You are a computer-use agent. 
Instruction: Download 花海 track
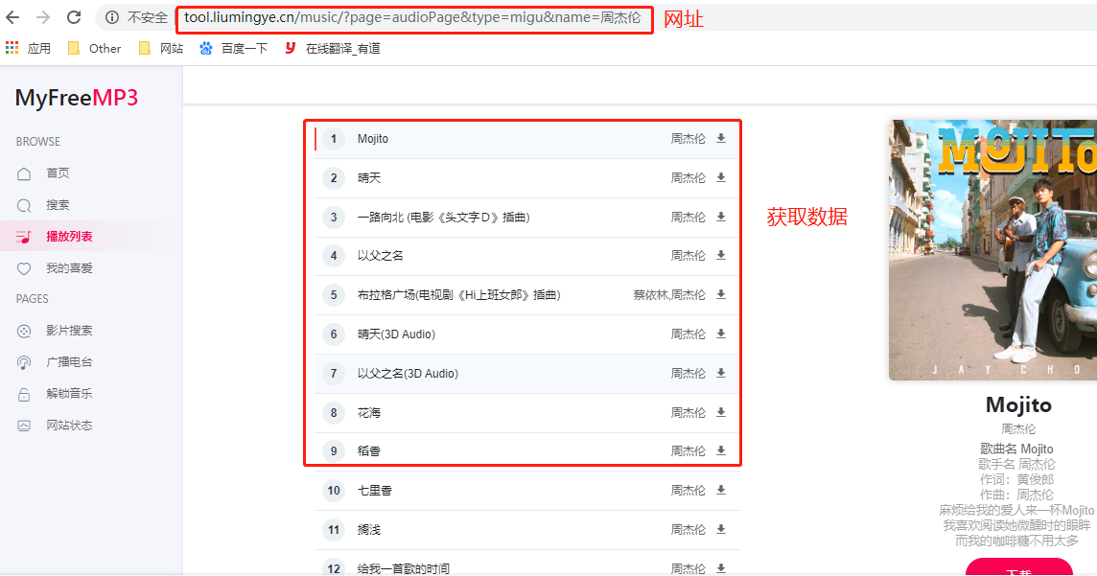point(720,412)
